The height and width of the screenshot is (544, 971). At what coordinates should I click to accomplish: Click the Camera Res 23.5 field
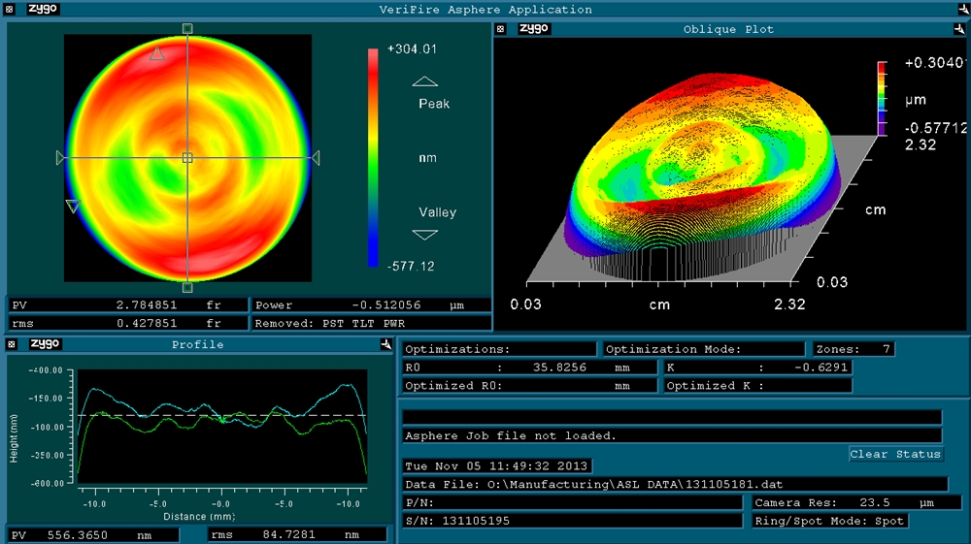pos(855,502)
